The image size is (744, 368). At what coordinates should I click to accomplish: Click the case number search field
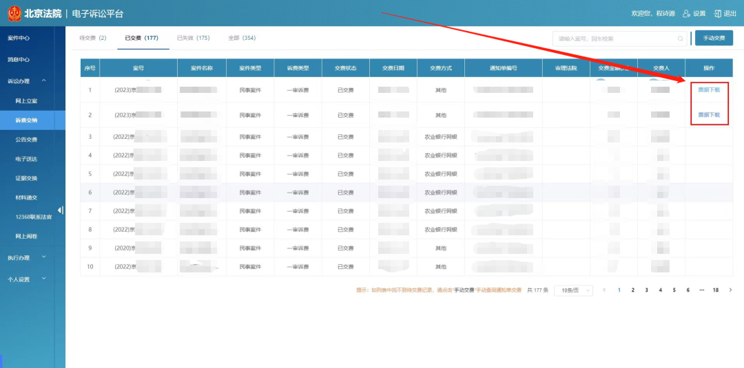(x=617, y=39)
